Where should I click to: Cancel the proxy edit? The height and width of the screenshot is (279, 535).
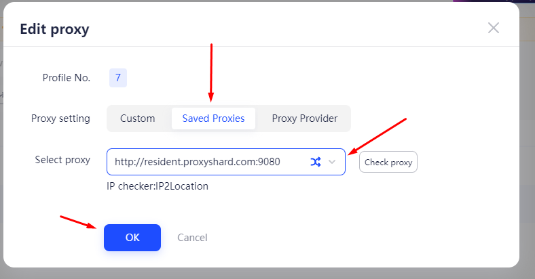pyautogui.click(x=192, y=238)
